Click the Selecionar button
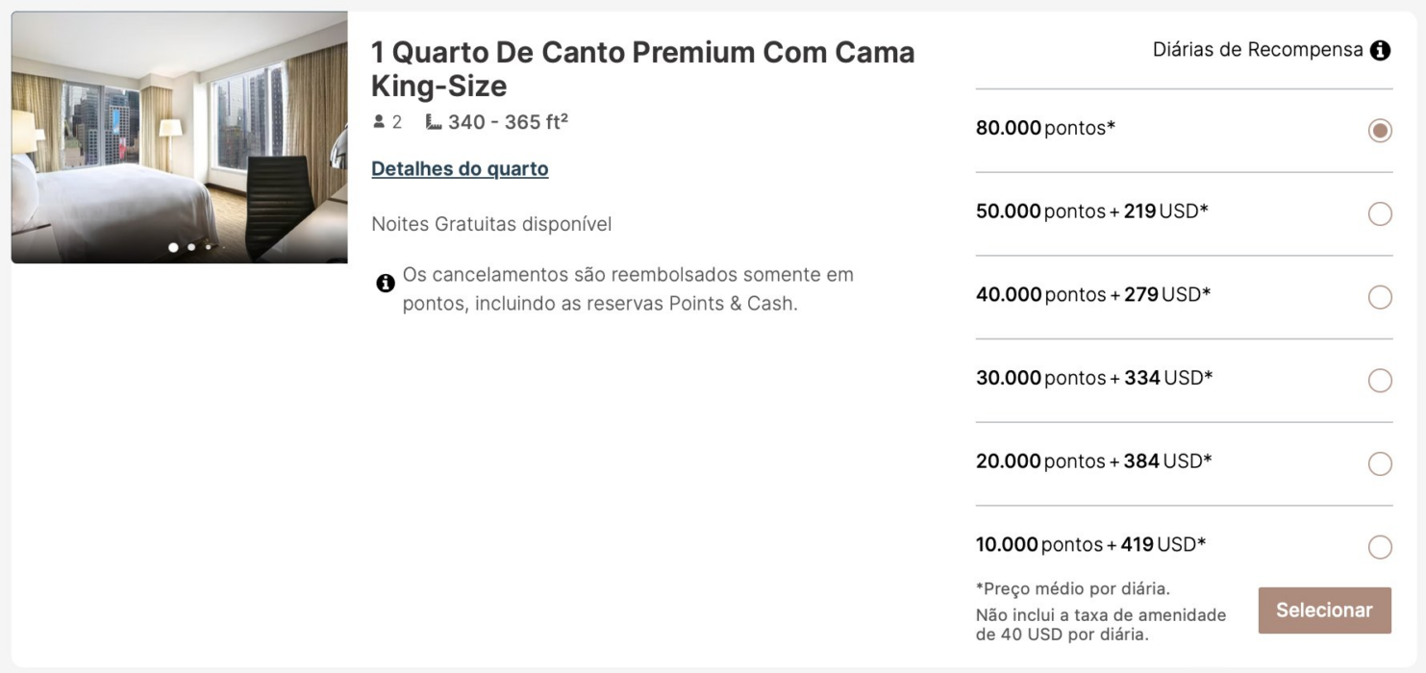This screenshot has width=1426, height=673. (1324, 611)
